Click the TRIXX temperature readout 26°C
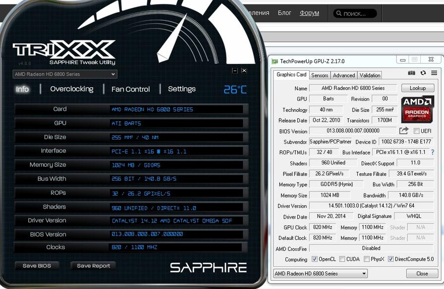 point(235,90)
